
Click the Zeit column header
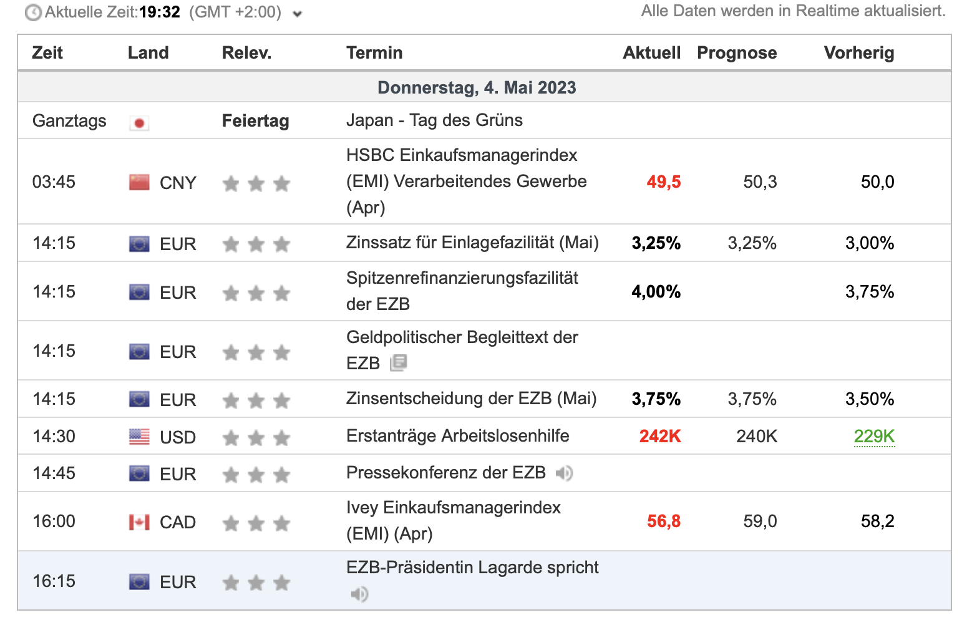tap(47, 52)
